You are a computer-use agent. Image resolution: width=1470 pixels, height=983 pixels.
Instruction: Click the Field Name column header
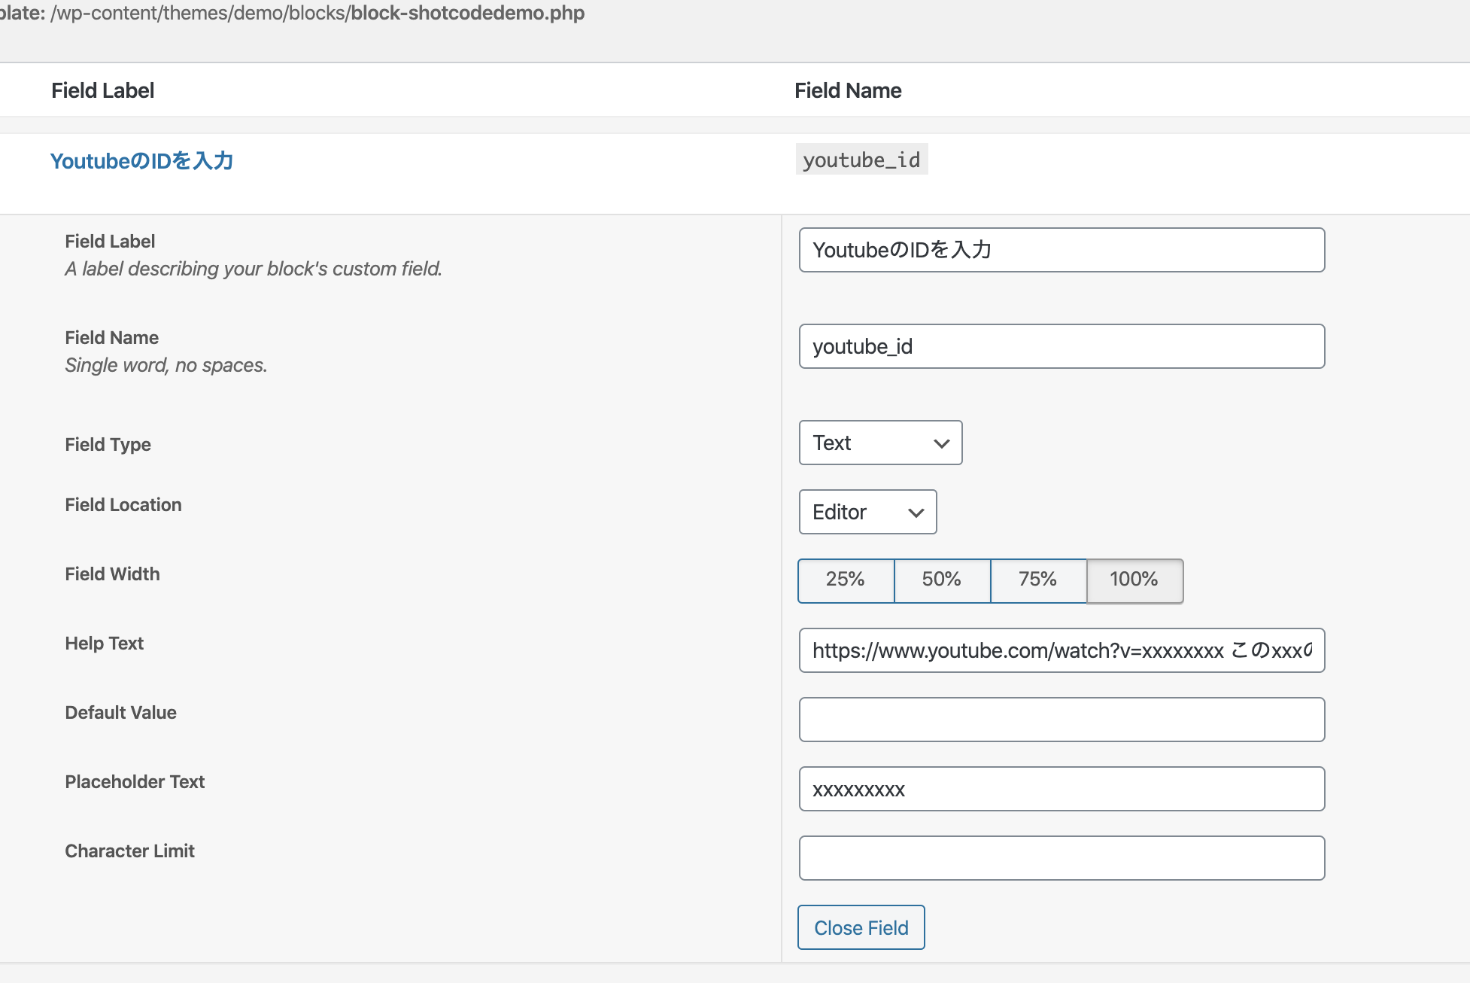click(x=848, y=90)
